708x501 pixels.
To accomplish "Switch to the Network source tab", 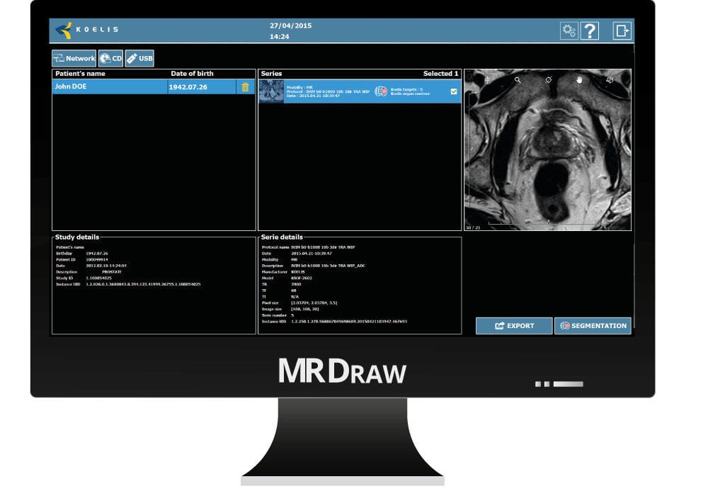I will pos(74,58).
